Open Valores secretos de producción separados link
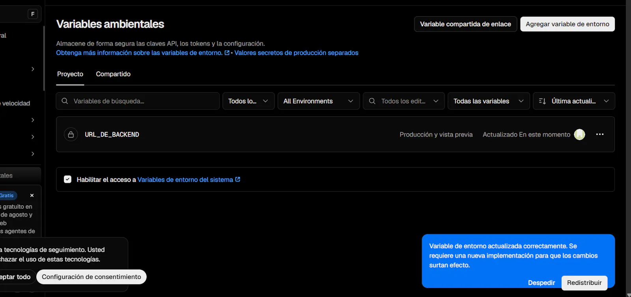The height and width of the screenshot is (297, 631). 297,53
